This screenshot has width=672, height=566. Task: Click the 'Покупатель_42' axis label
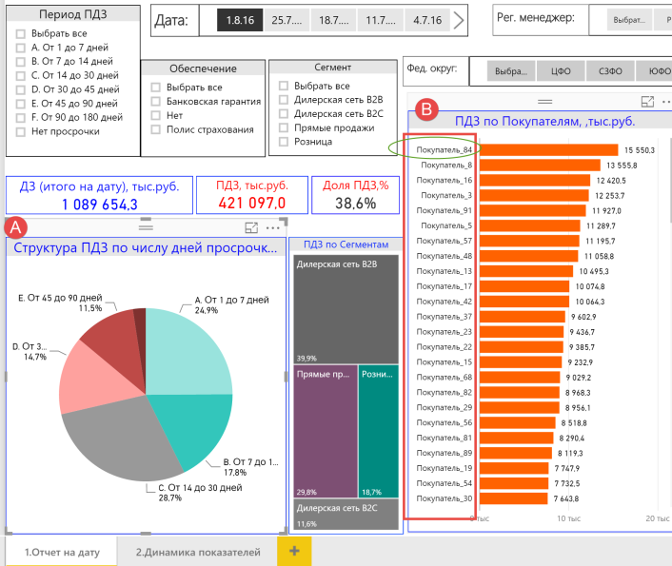click(444, 302)
